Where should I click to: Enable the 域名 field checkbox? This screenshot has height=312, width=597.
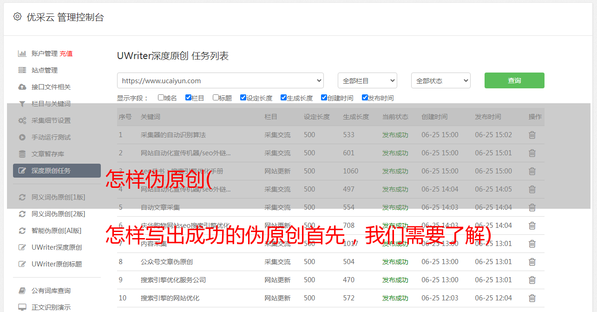click(x=161, y=98)
